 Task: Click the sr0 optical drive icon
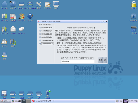click(39, 94)
